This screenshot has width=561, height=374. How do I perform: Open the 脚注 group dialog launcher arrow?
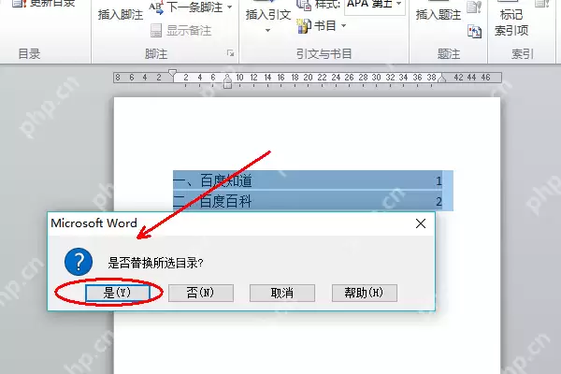(230, 53)
